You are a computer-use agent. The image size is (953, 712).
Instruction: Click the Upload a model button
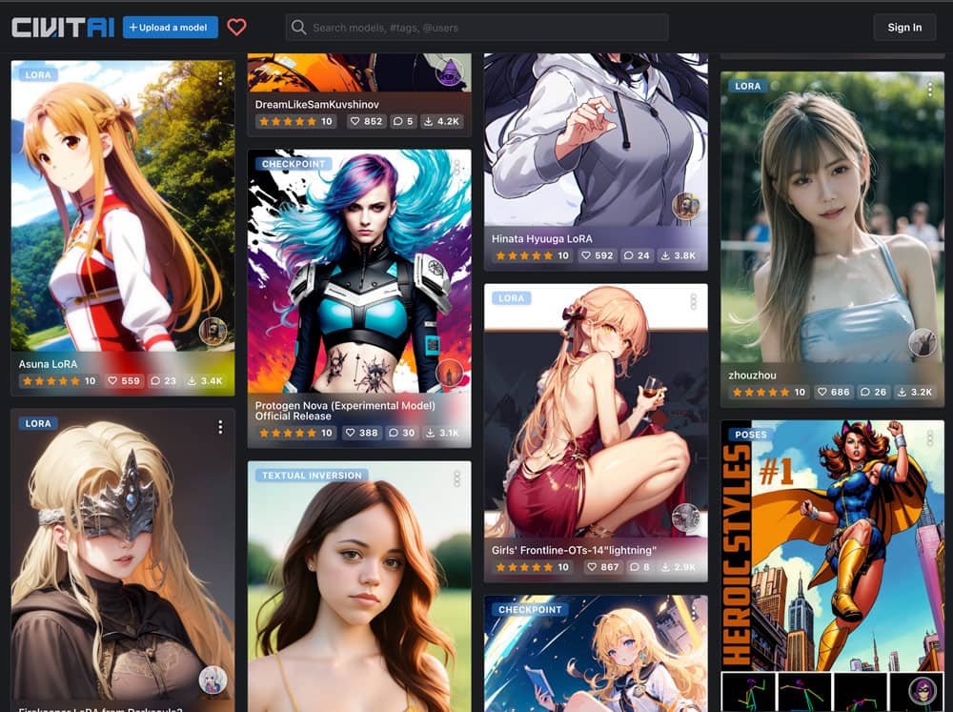(170, 28)
